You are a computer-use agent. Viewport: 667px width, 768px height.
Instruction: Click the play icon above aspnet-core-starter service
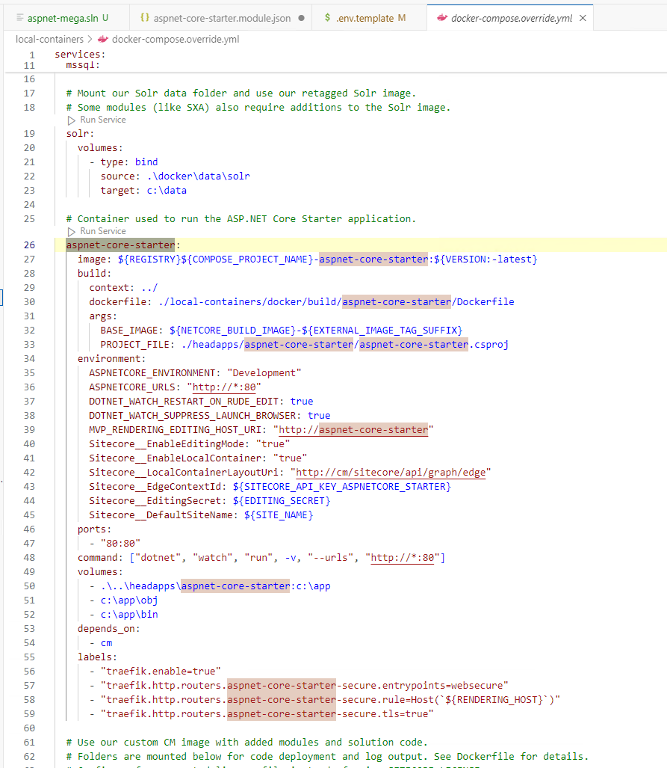click(x=72, y=231)
